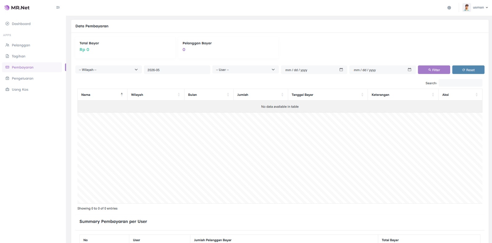Sort table by Aksi column

[x=460, y=95]
